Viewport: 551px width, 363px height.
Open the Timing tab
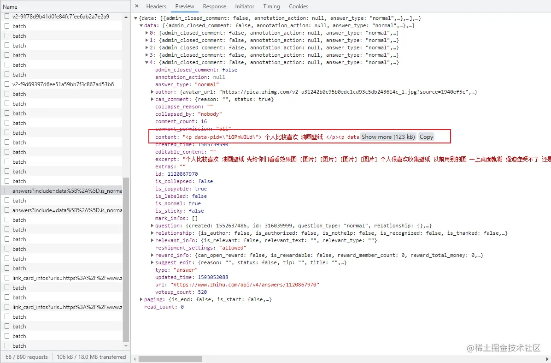coord(271,6)
